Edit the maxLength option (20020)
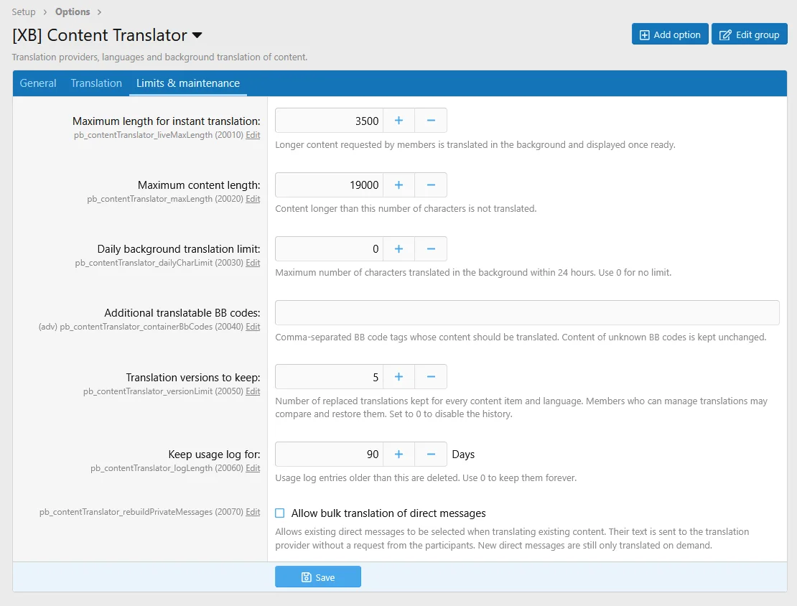797x606 pixels. [253, 199]
